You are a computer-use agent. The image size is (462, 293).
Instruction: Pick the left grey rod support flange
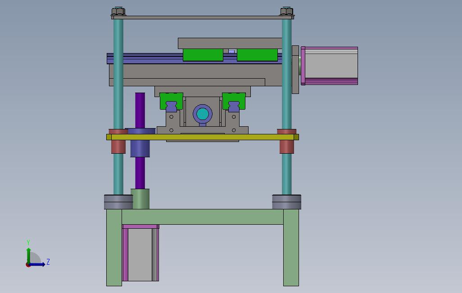[x=118, y=202]
